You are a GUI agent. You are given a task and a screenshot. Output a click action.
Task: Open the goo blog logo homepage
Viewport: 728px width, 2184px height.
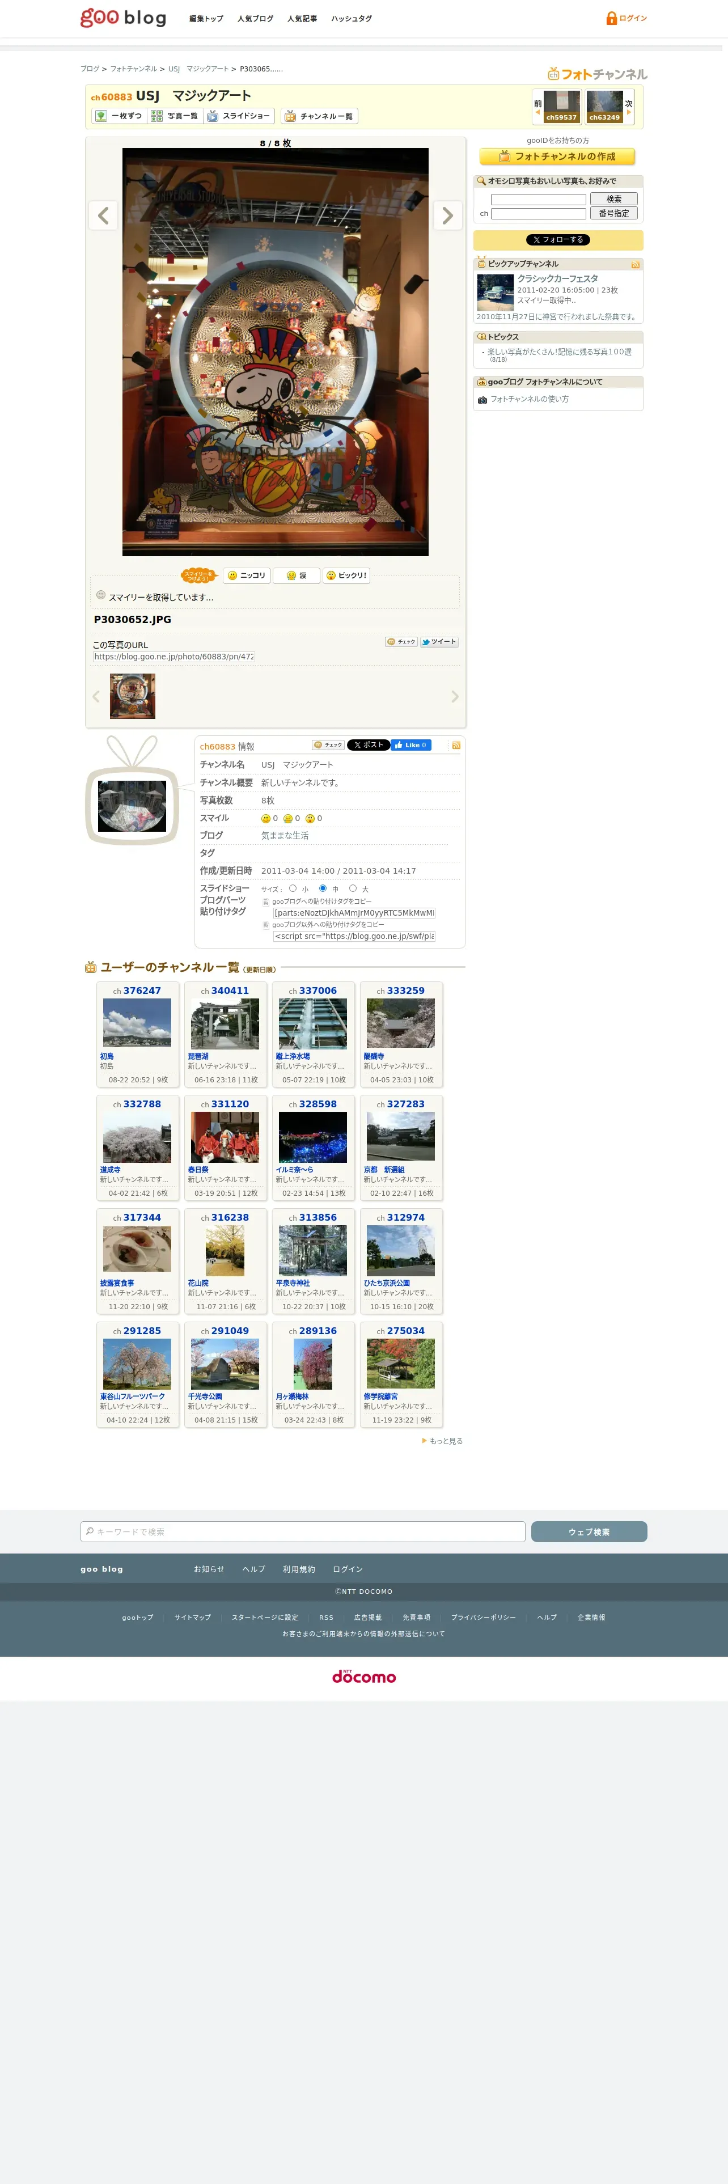point(123,18)
